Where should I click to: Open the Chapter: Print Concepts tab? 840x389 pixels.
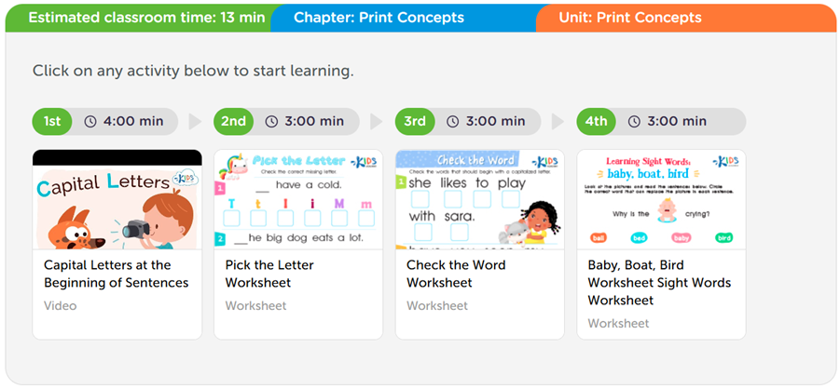[x=379, y=18]
